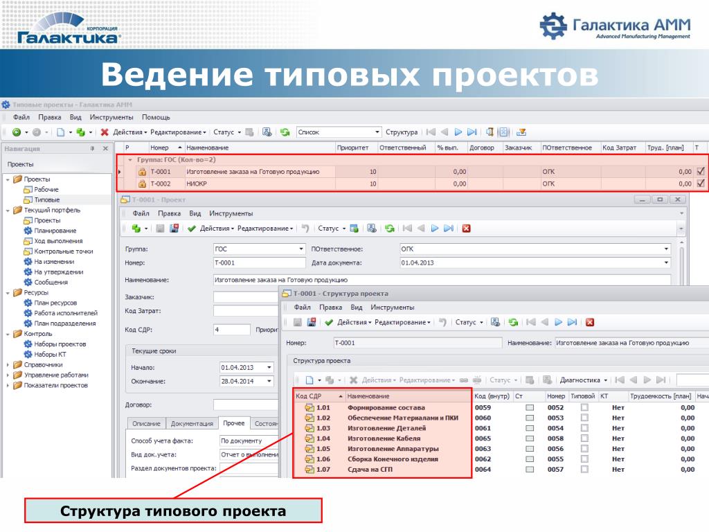Toggle Типовой checkbox for row 1.01

pyautogui.click(x=584, y=407)
